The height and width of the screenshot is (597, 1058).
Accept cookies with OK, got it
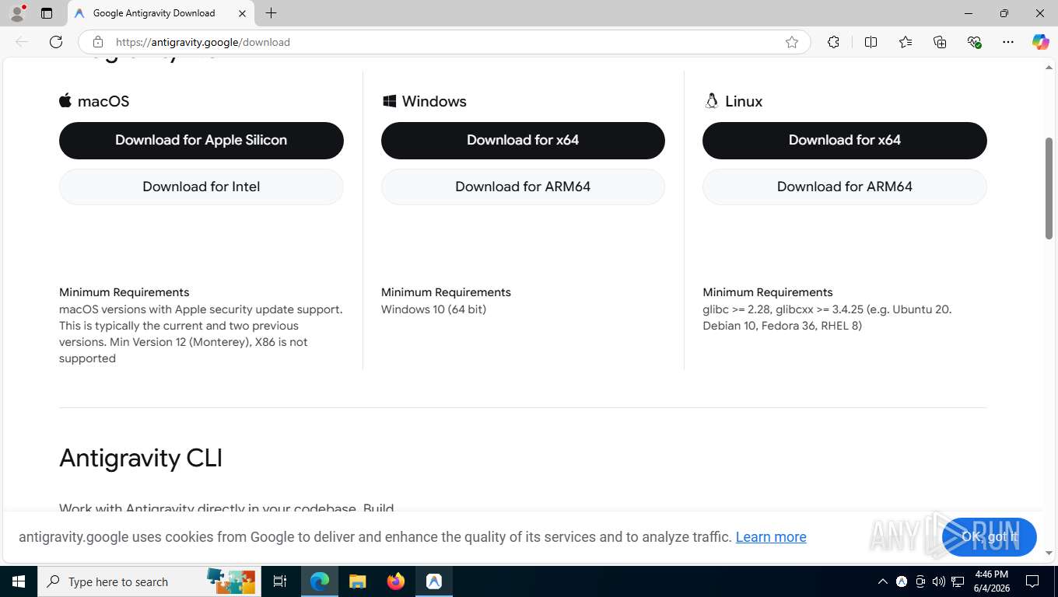coord(990,536)
